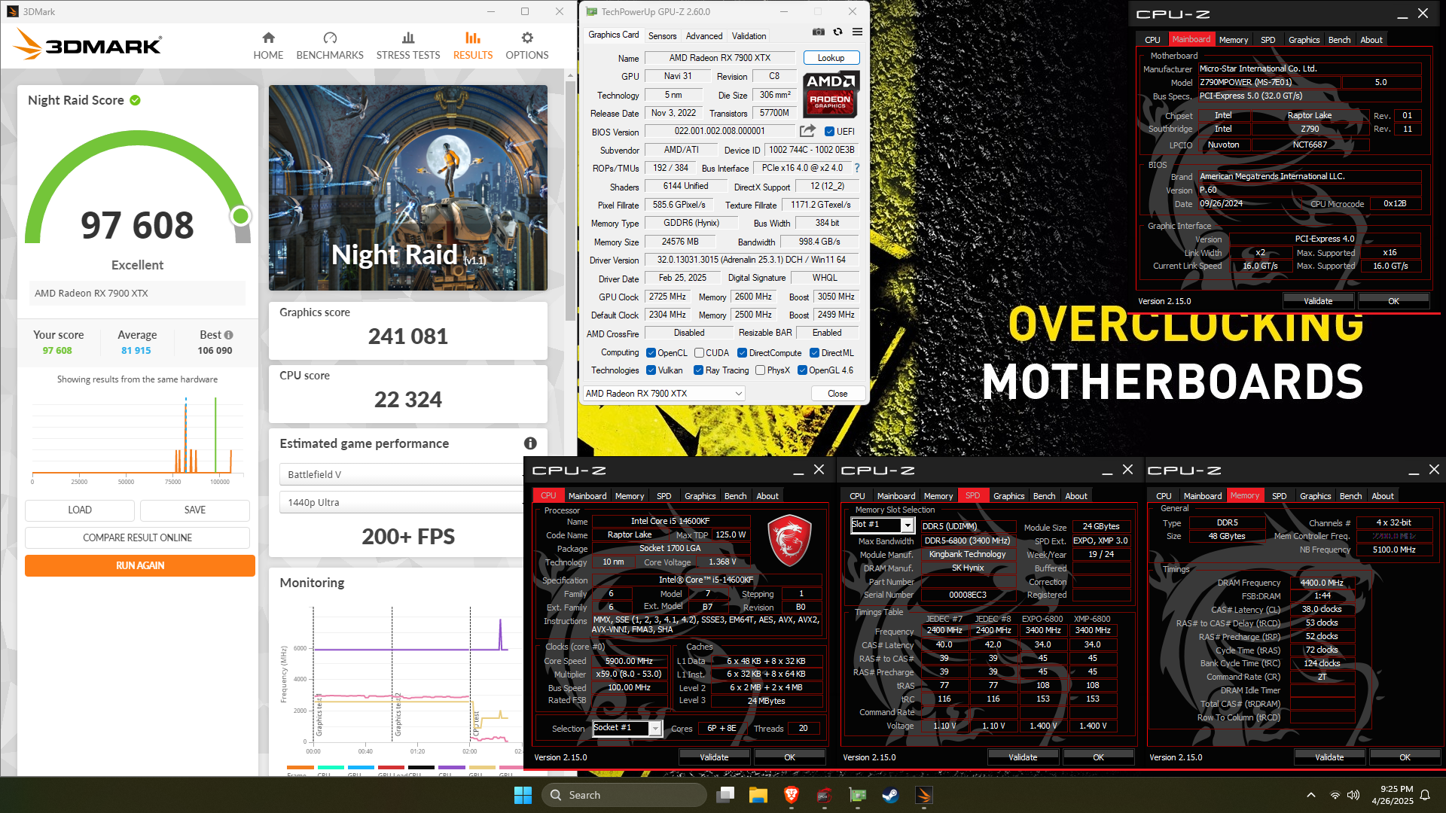Click info icon next to Best score
Image resolution: width=1446 pixels, height=813 pixels.
[229, 335]
